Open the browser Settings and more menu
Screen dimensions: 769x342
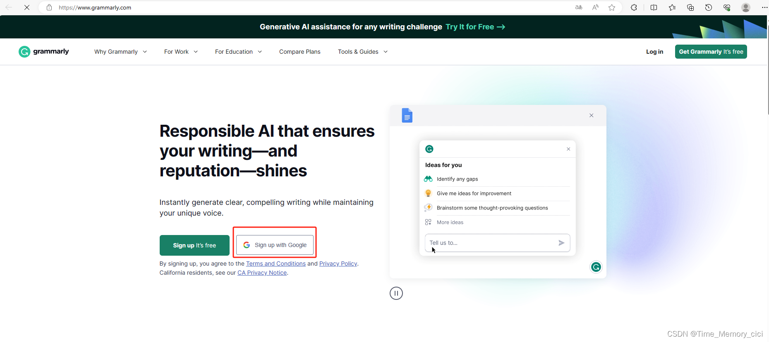click(764, 7)
